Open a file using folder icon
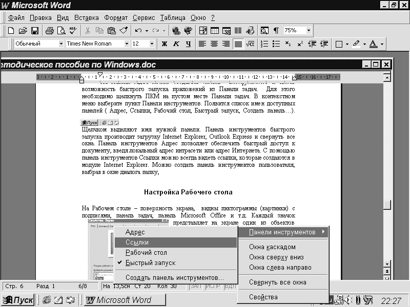 (23, 31)
